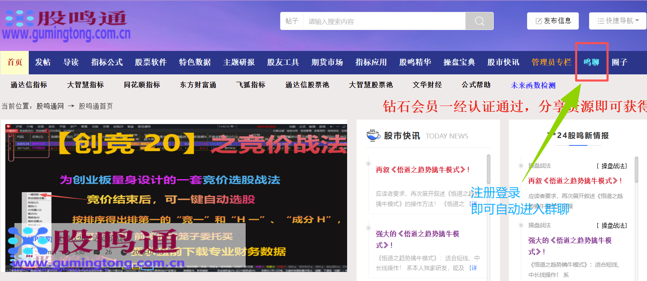Click the first [操盘战法] tag in 新情报
The height and width of the screenshot is (281, 647).
612,166
